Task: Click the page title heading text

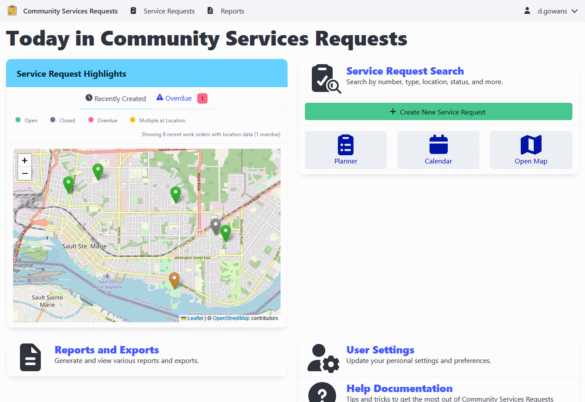Action: [x=207, y=39]
